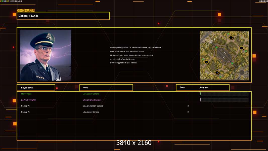The image size is (268, 151).
Task: Click the Progress column header
Action: point(204,87)
